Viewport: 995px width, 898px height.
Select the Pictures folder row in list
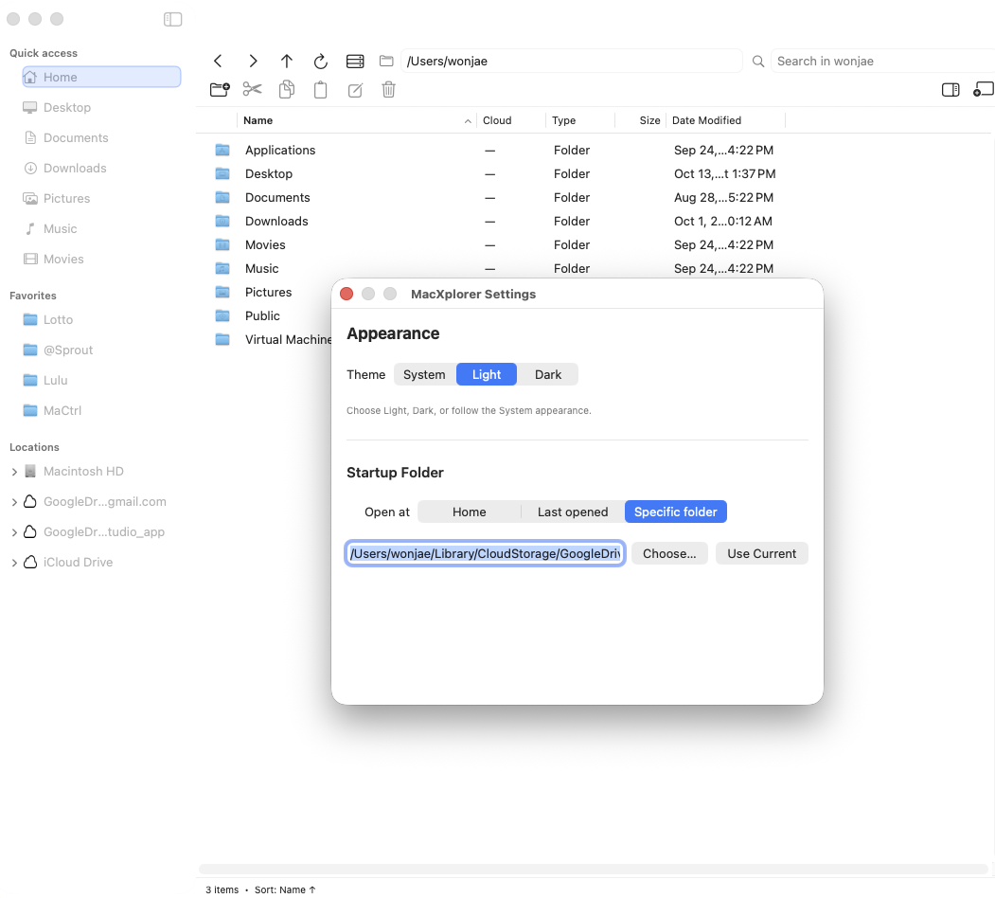[x=270, y=292]
